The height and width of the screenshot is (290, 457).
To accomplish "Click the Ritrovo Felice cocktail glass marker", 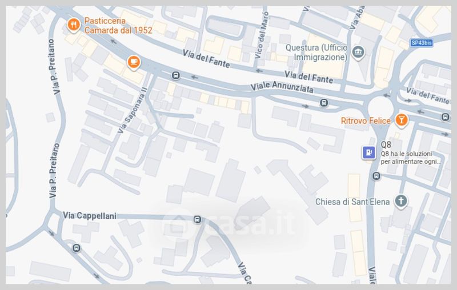I will pos(402,120).
